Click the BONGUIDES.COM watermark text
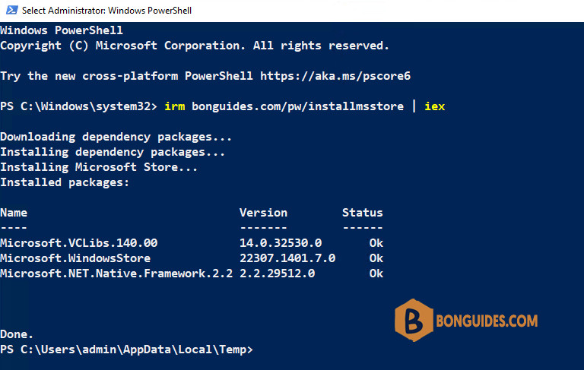The image size is (584, 370). click(487, 321)
